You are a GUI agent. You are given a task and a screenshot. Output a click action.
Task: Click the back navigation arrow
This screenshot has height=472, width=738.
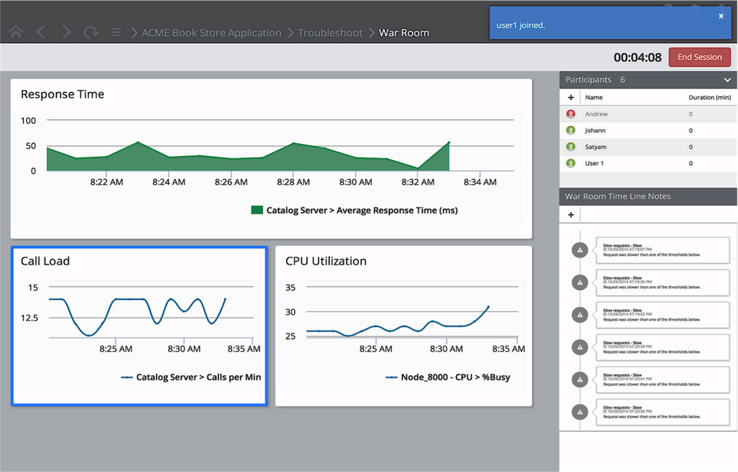click(x=41, y=32)
